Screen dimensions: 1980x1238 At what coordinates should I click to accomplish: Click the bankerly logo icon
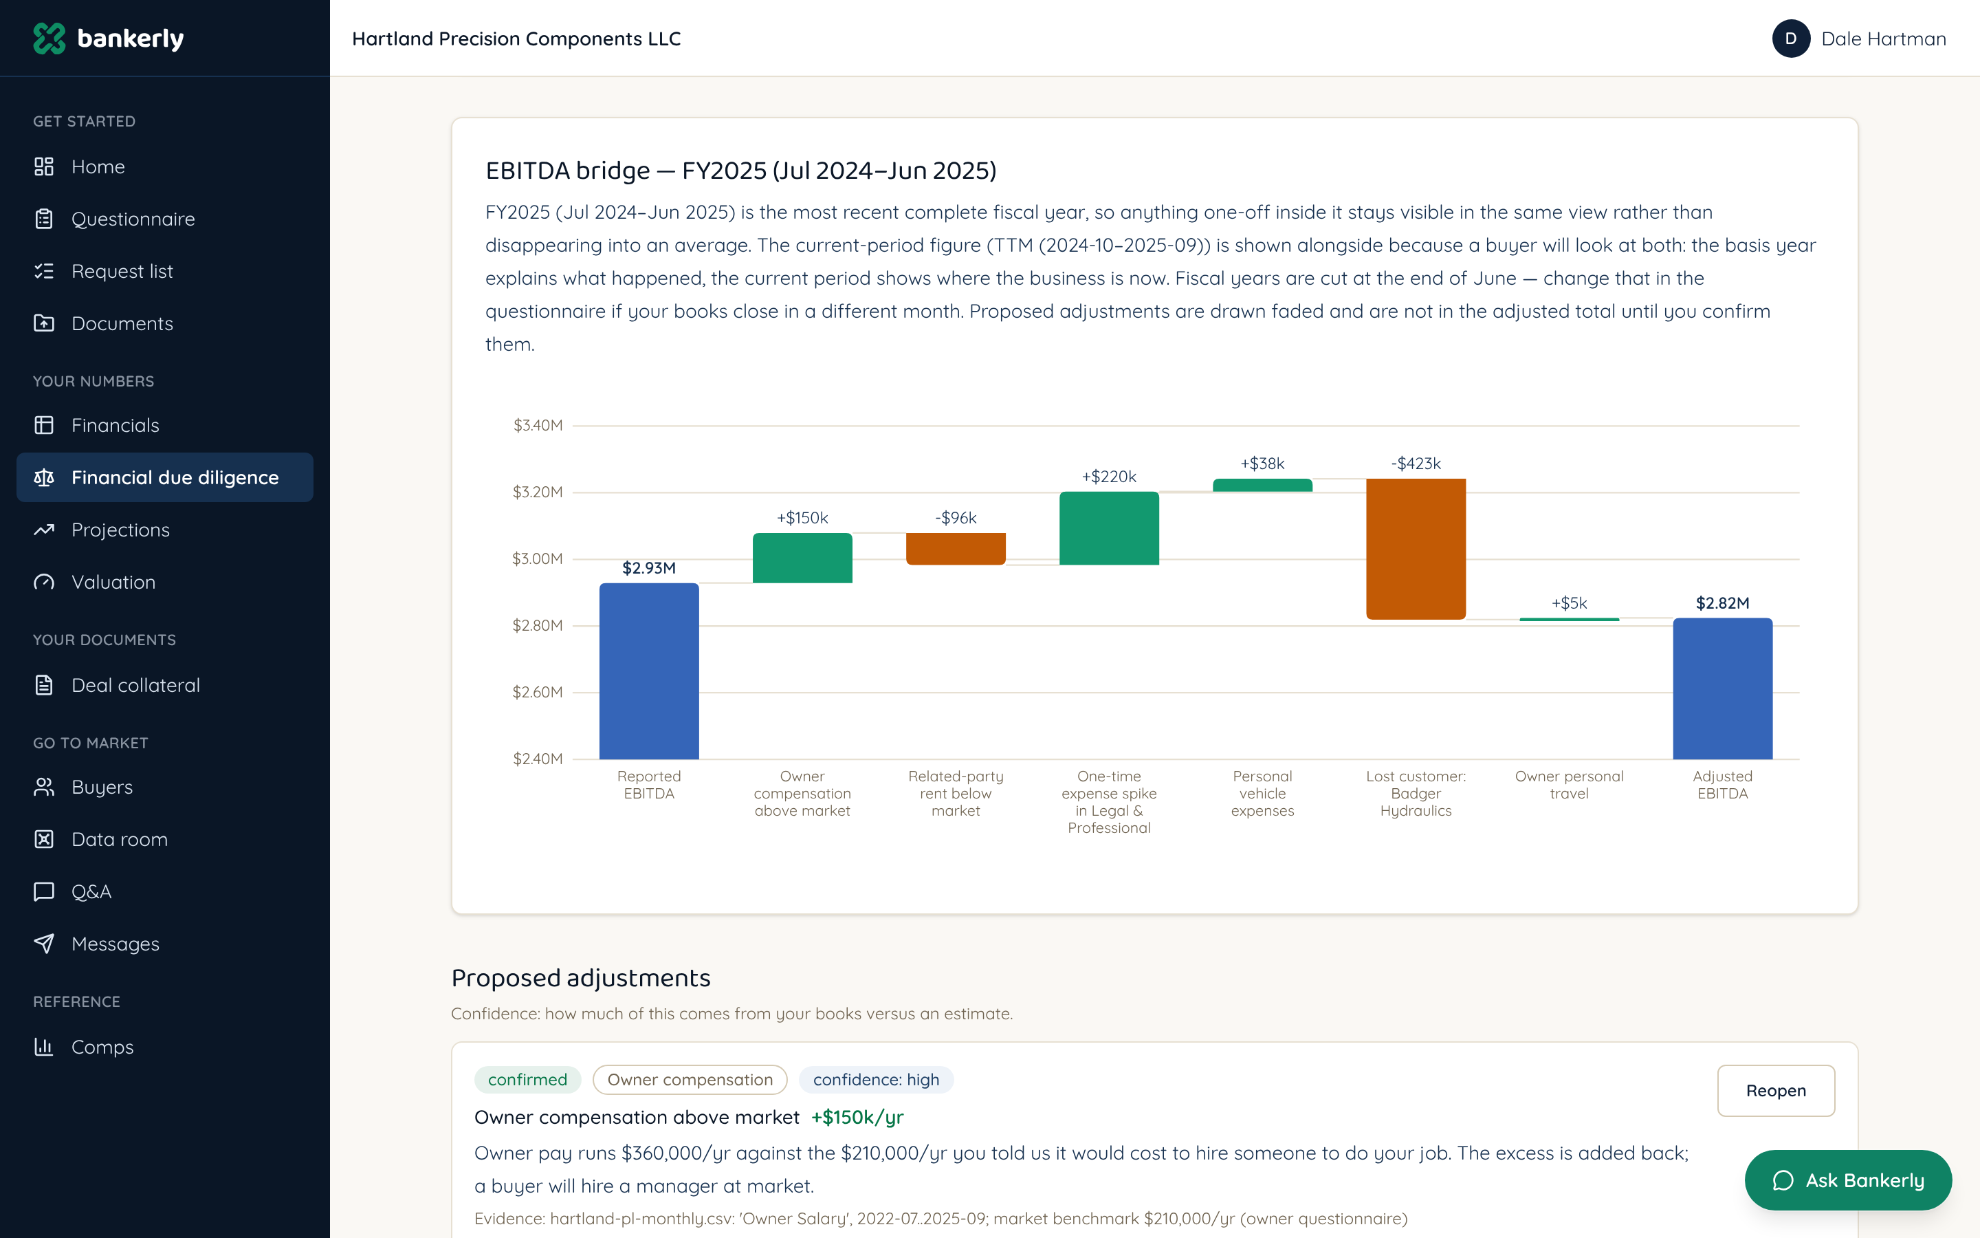point(49,39)
